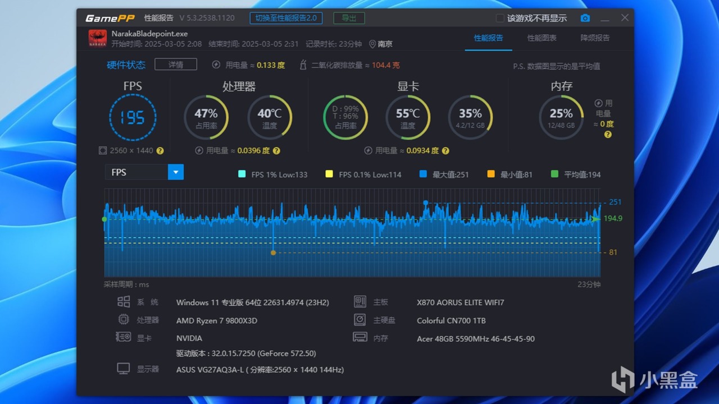Open the 降频报告 tab
The image size is (719, 404).
click(595, 38)
